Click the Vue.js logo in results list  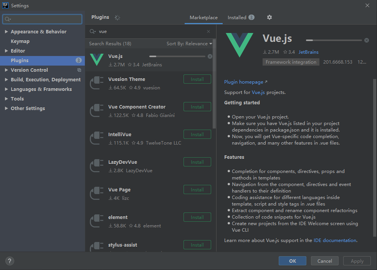click(97, 59)
